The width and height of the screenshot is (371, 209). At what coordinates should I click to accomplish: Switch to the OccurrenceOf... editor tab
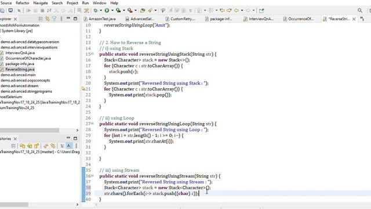[x=299, y=19]
